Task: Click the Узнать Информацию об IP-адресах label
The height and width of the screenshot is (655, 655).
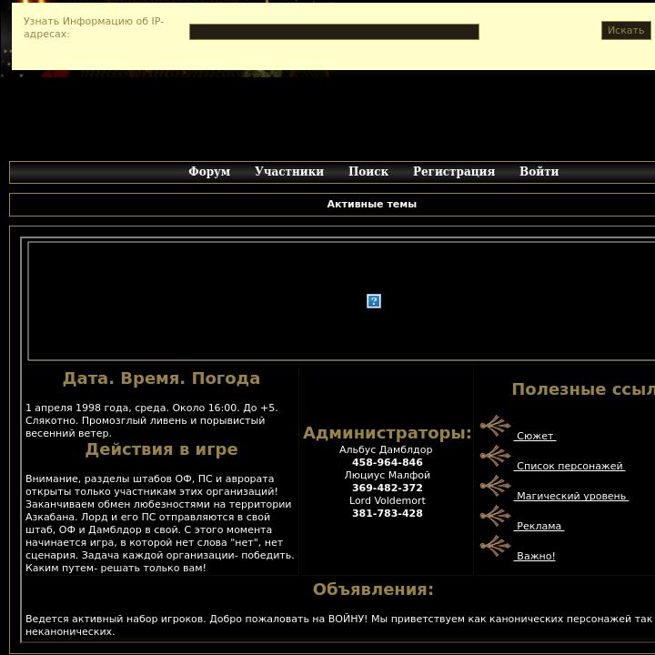Action: click(94, 27)
